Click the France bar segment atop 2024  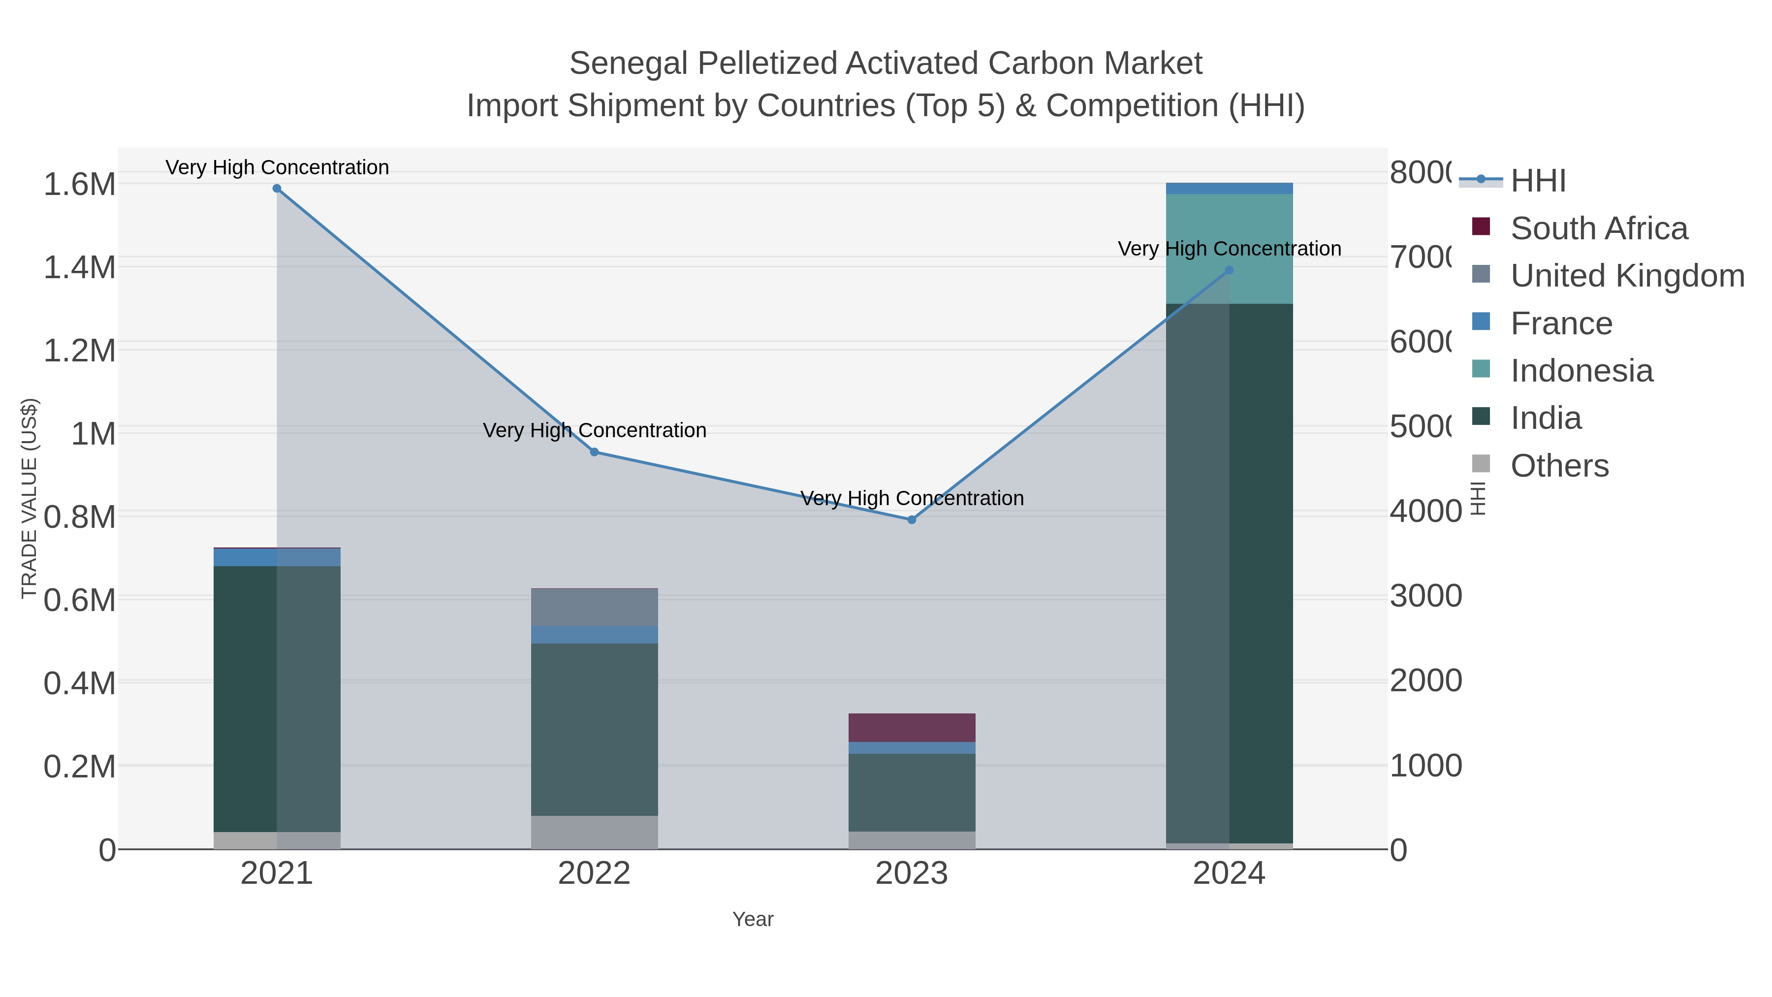[1229, 189]
